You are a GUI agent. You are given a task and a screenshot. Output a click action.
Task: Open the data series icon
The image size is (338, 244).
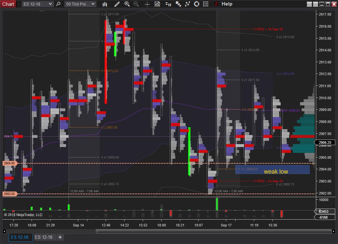(178, 4)
